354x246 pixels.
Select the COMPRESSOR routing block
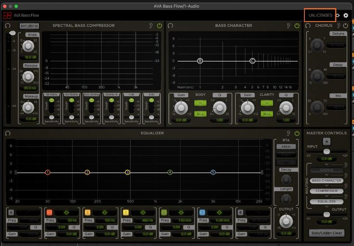pos(327,191)
